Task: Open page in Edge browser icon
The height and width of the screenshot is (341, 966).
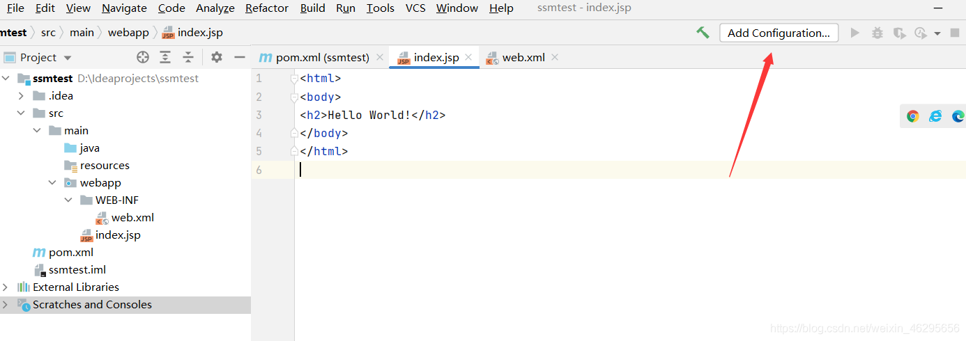Action: 958,116
